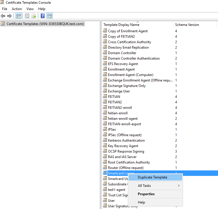218x209 pixels.
Task: Select the feitian-enroll template row
Action: (x=118, y=113)
